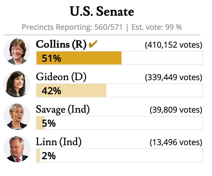Click the Collins (R) candidate name
Image resolution: width=212 pixels, height=176 pixels.
[61, 44]
